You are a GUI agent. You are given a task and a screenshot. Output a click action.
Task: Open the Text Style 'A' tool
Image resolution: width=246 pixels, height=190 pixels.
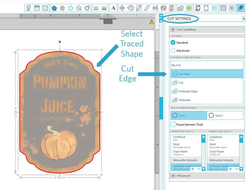pyautogui.click(x=113, y=8)
